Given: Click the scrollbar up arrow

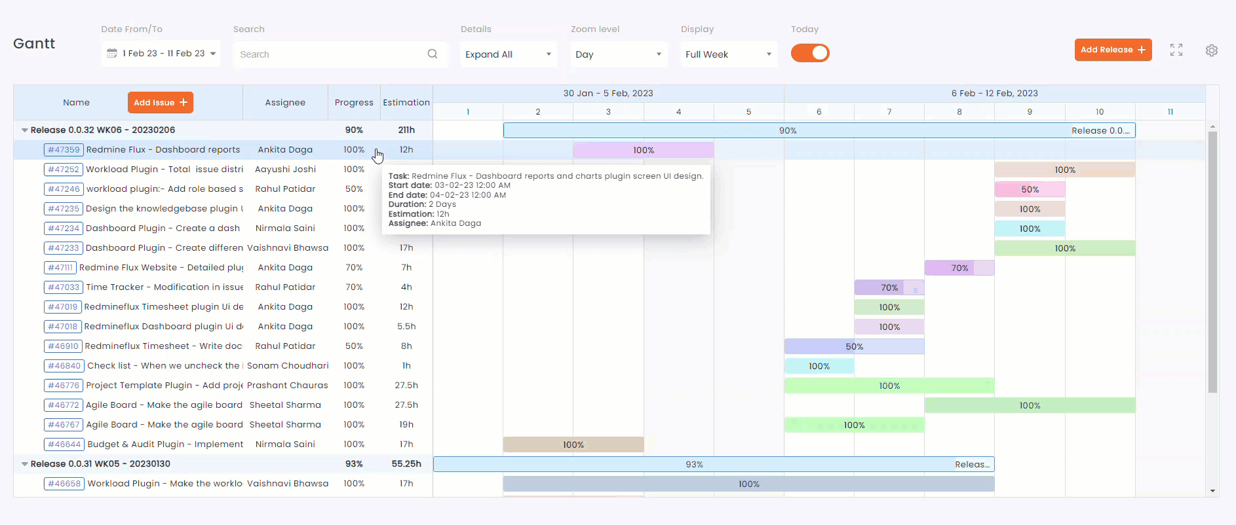Looking at the screenshot, I should tap(1212, 126).
